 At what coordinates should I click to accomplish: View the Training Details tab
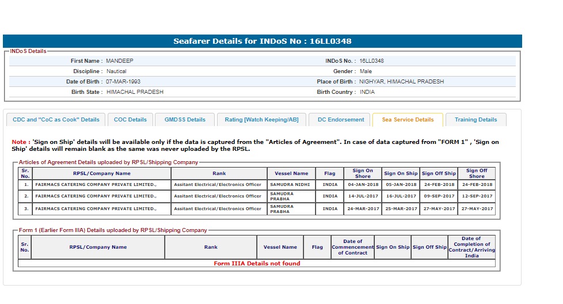pos(475,120)
